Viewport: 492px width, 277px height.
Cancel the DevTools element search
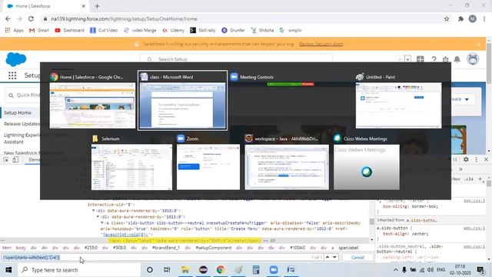coord(357,257)
